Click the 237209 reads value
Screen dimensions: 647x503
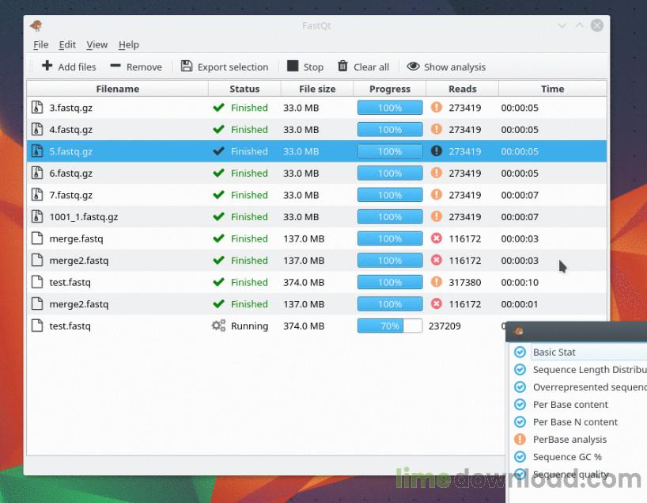[445, 326]
